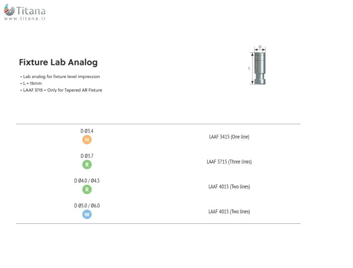
Task: Select LAAF 4015 in the Ø4.0 / Ø4.5 row
Action: point(229,187)
